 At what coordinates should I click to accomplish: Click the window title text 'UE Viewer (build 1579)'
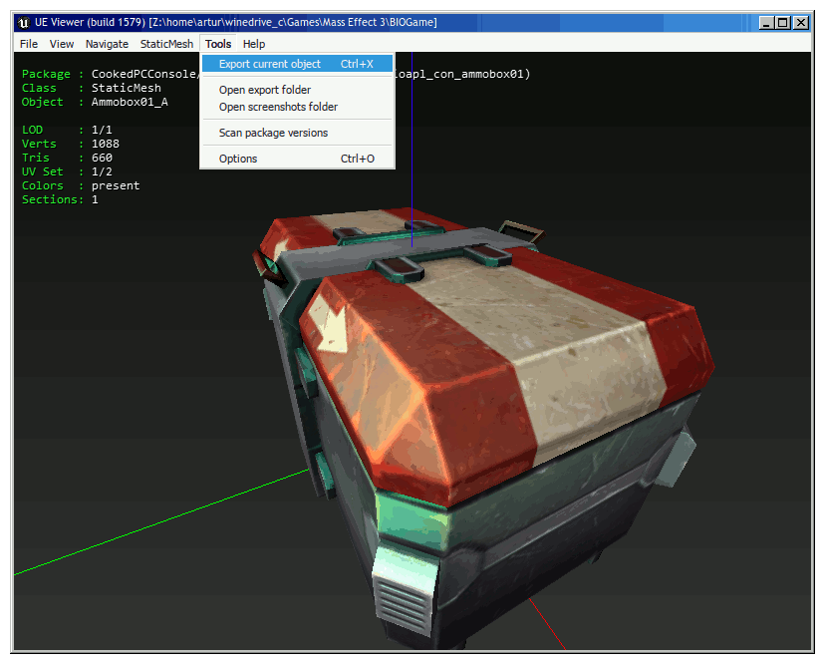(90, 23)
